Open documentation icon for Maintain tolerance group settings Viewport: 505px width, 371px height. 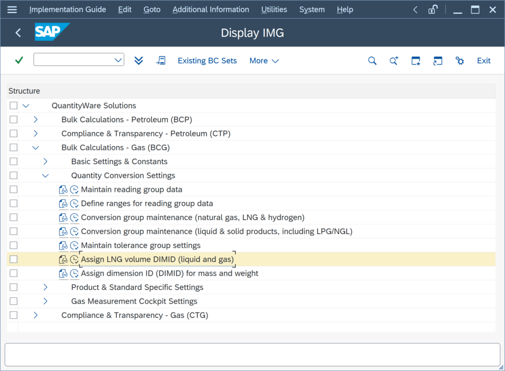[x=64, y=245]
